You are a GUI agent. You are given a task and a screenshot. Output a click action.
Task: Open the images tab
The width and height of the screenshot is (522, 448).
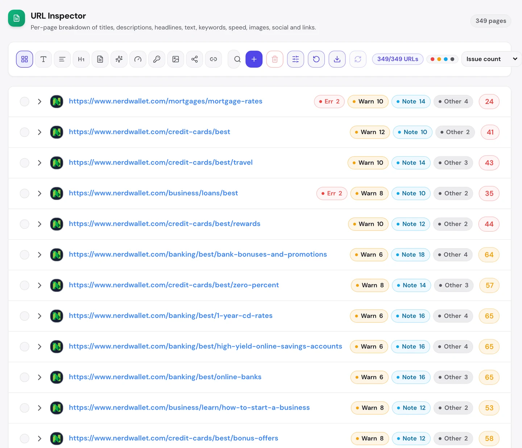[x=175, y=59]
